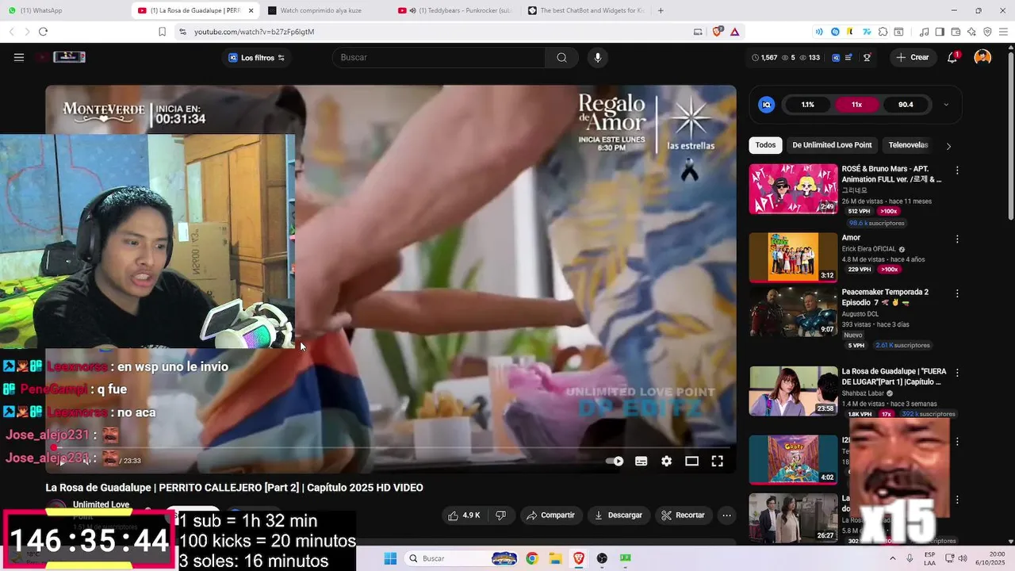Toggle the browser sidebar panel

coord(940,32)
